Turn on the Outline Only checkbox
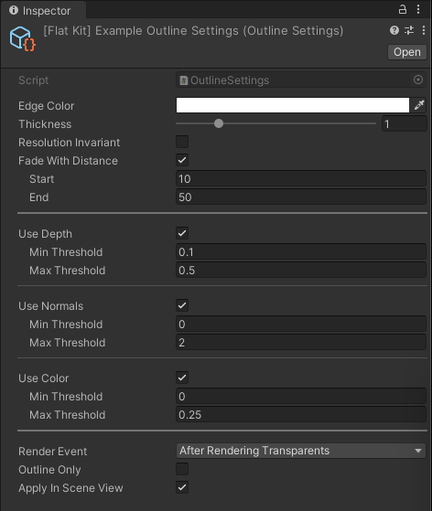The width and height of the screenshot is (432, 511). pos(182,469)
